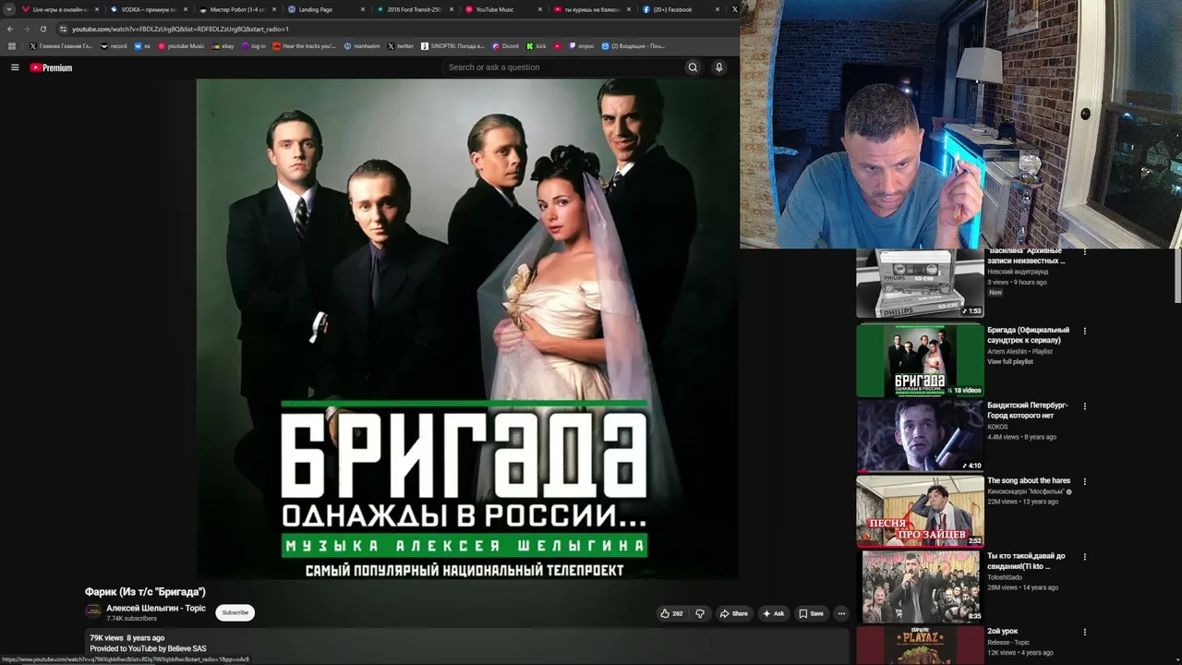Switch to the ты куришь на балконе tab

coord(591,9)
